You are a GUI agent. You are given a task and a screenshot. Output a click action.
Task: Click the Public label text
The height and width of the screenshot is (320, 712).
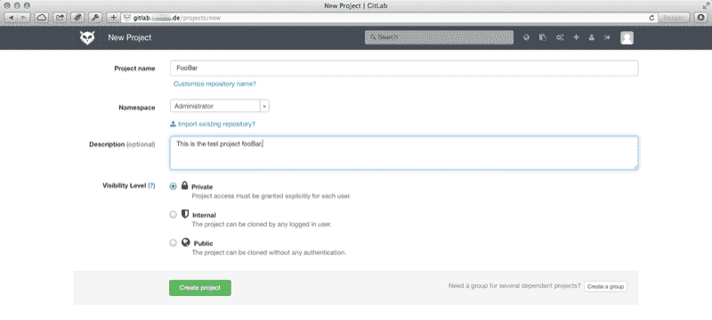(x=204, y=244)
